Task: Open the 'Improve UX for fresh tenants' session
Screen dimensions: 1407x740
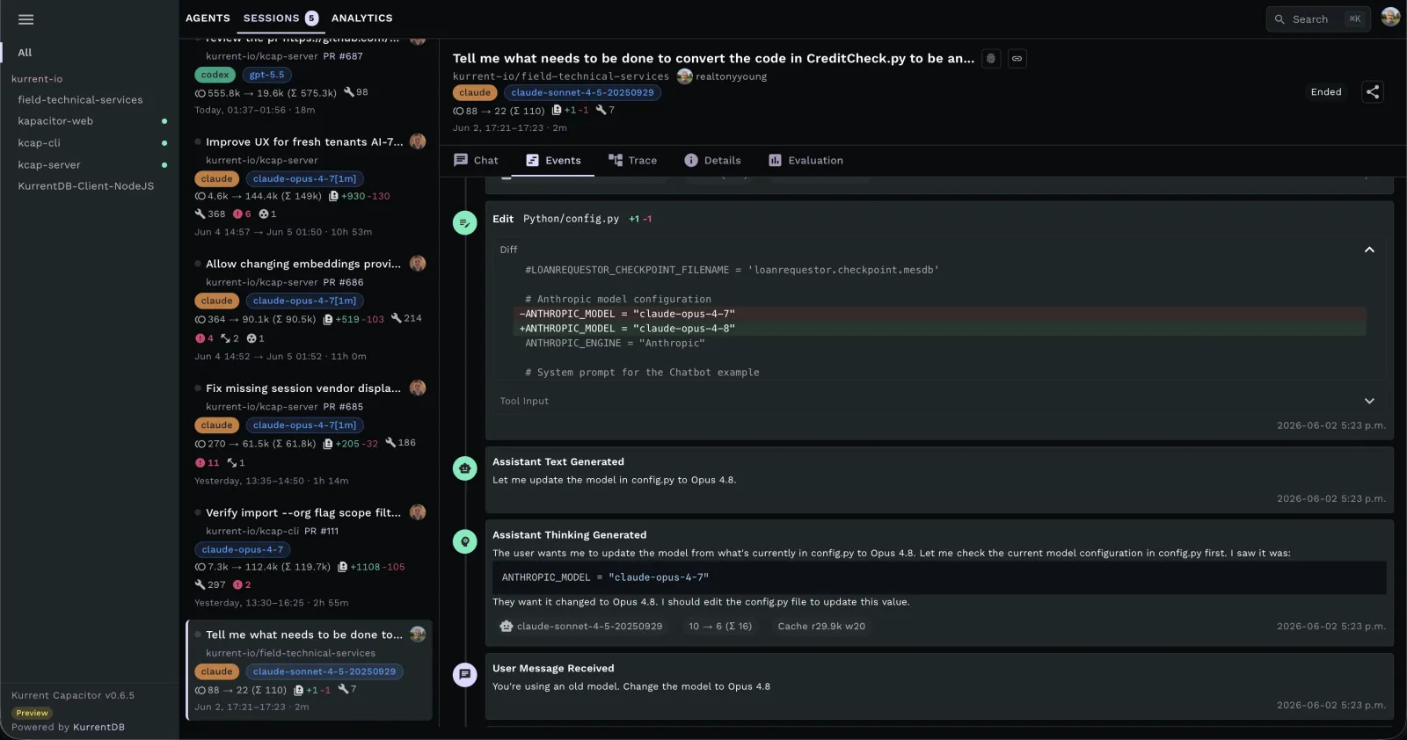Action: [x=303, y=141]
